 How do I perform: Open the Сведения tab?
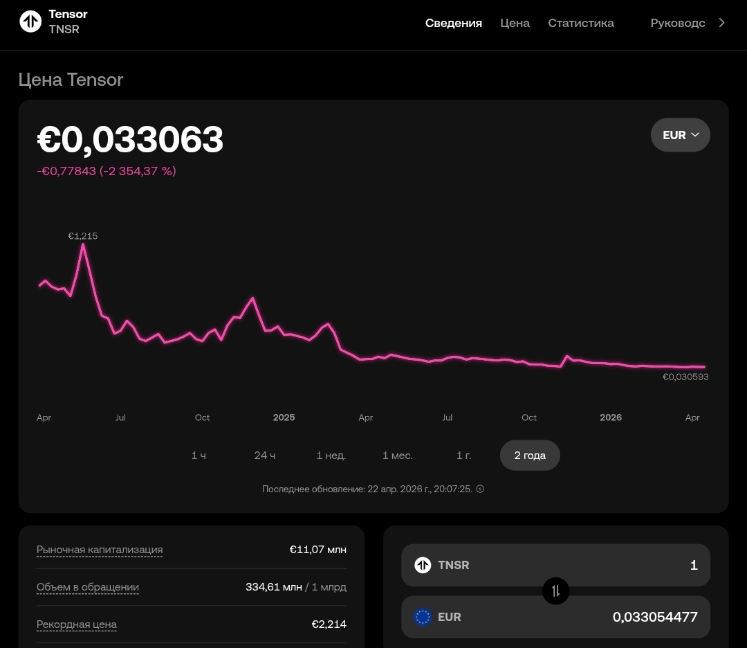coord(453,23)
